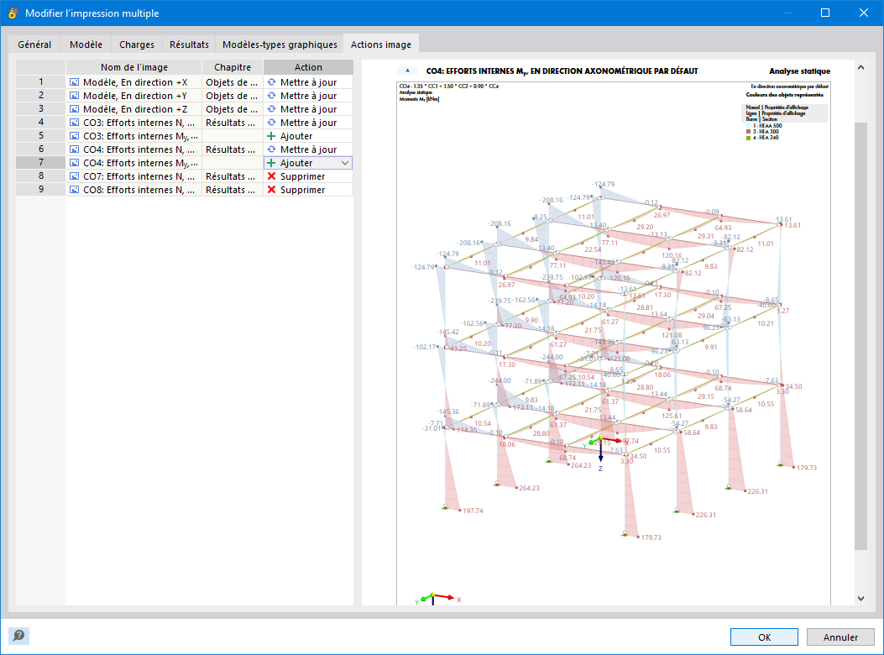Image resolution: width=884 pixels, height=655 pixels.
Task: Click the image icon in row 7
Action: tap(74, 163)
